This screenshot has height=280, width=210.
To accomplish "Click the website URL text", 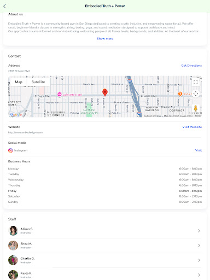I will pos(25,132).
